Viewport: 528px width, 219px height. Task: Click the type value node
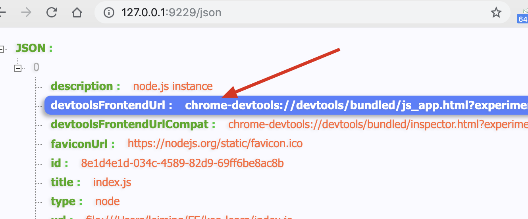point(108,201)
